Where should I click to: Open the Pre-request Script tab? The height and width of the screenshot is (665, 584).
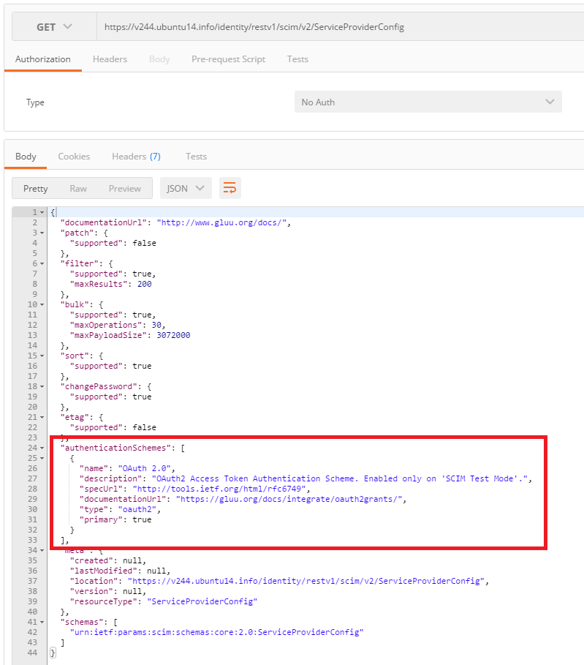[x=228, y=59]
